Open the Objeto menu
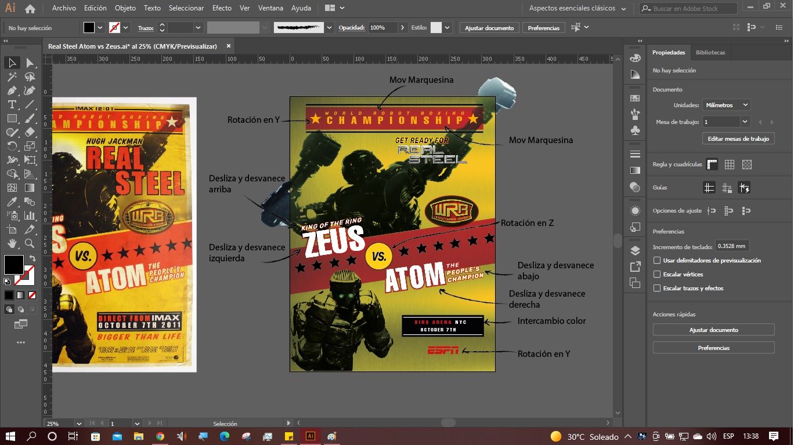The height and width of the screenshot is (445, 794). 125,9
